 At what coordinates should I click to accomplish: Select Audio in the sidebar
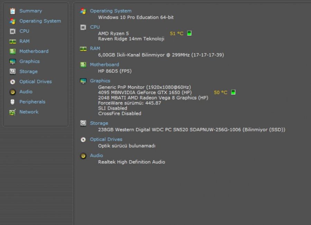(26, 92)
